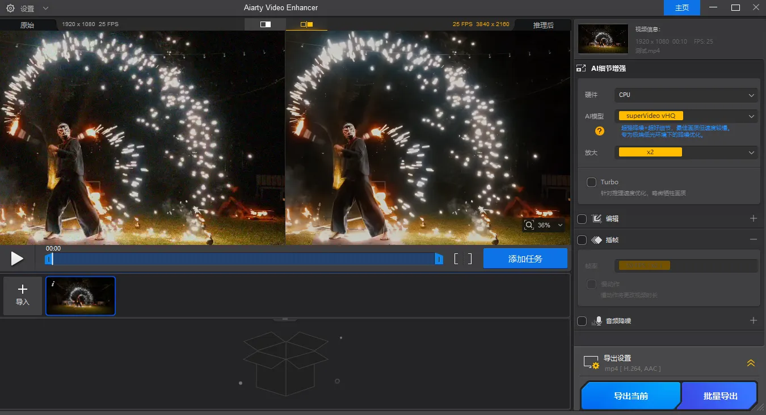Open the 硬件 CPU dropdown
This screenshot has width=766, height=415.
click(686, 95)
